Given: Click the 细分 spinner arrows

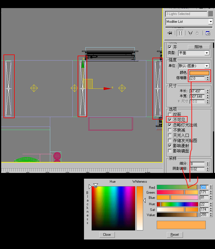Looking at the screenshot, I should coord(208,164).
